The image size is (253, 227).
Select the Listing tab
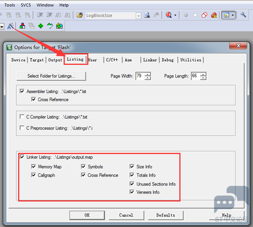point(75,59)
